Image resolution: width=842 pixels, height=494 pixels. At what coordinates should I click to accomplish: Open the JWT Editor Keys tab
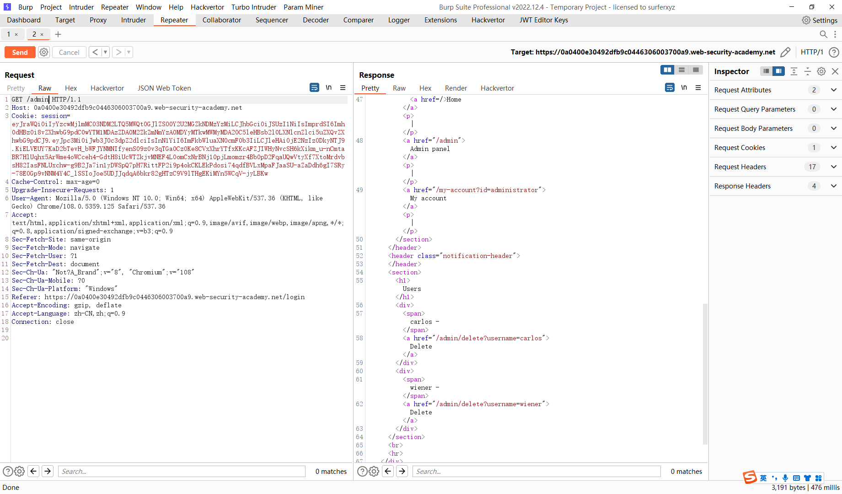click(x=544, y=20)
